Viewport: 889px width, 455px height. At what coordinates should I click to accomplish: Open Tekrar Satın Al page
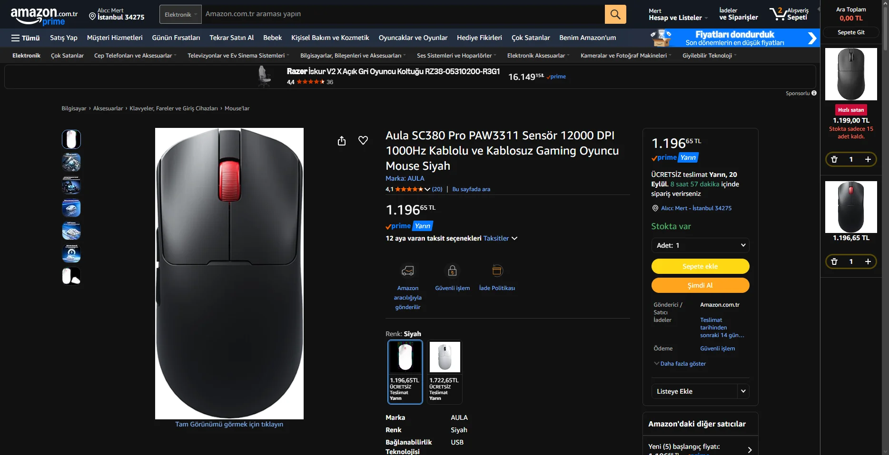coord(232,38)
